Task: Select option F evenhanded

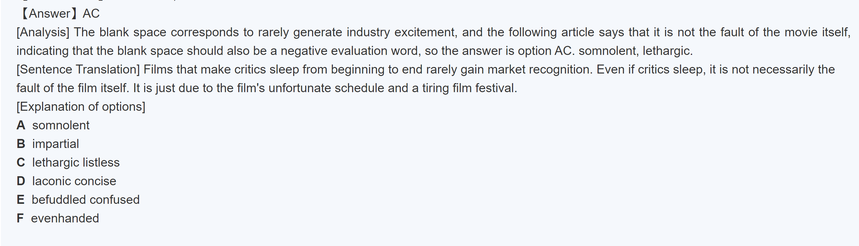Action: pos(65,218)
